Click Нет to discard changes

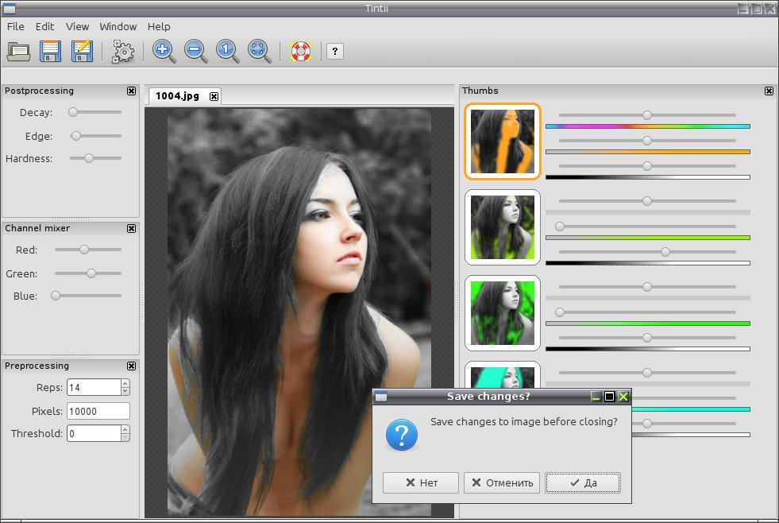click(x=420, y=482)
